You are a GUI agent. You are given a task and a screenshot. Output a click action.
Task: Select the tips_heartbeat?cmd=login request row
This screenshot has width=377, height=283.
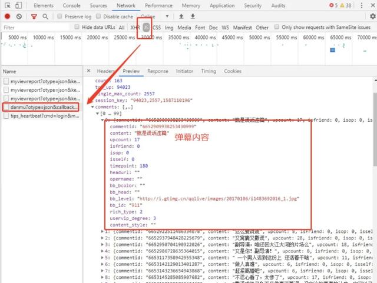click(42, 116)
